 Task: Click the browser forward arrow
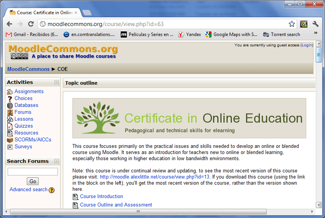[20, 24]
